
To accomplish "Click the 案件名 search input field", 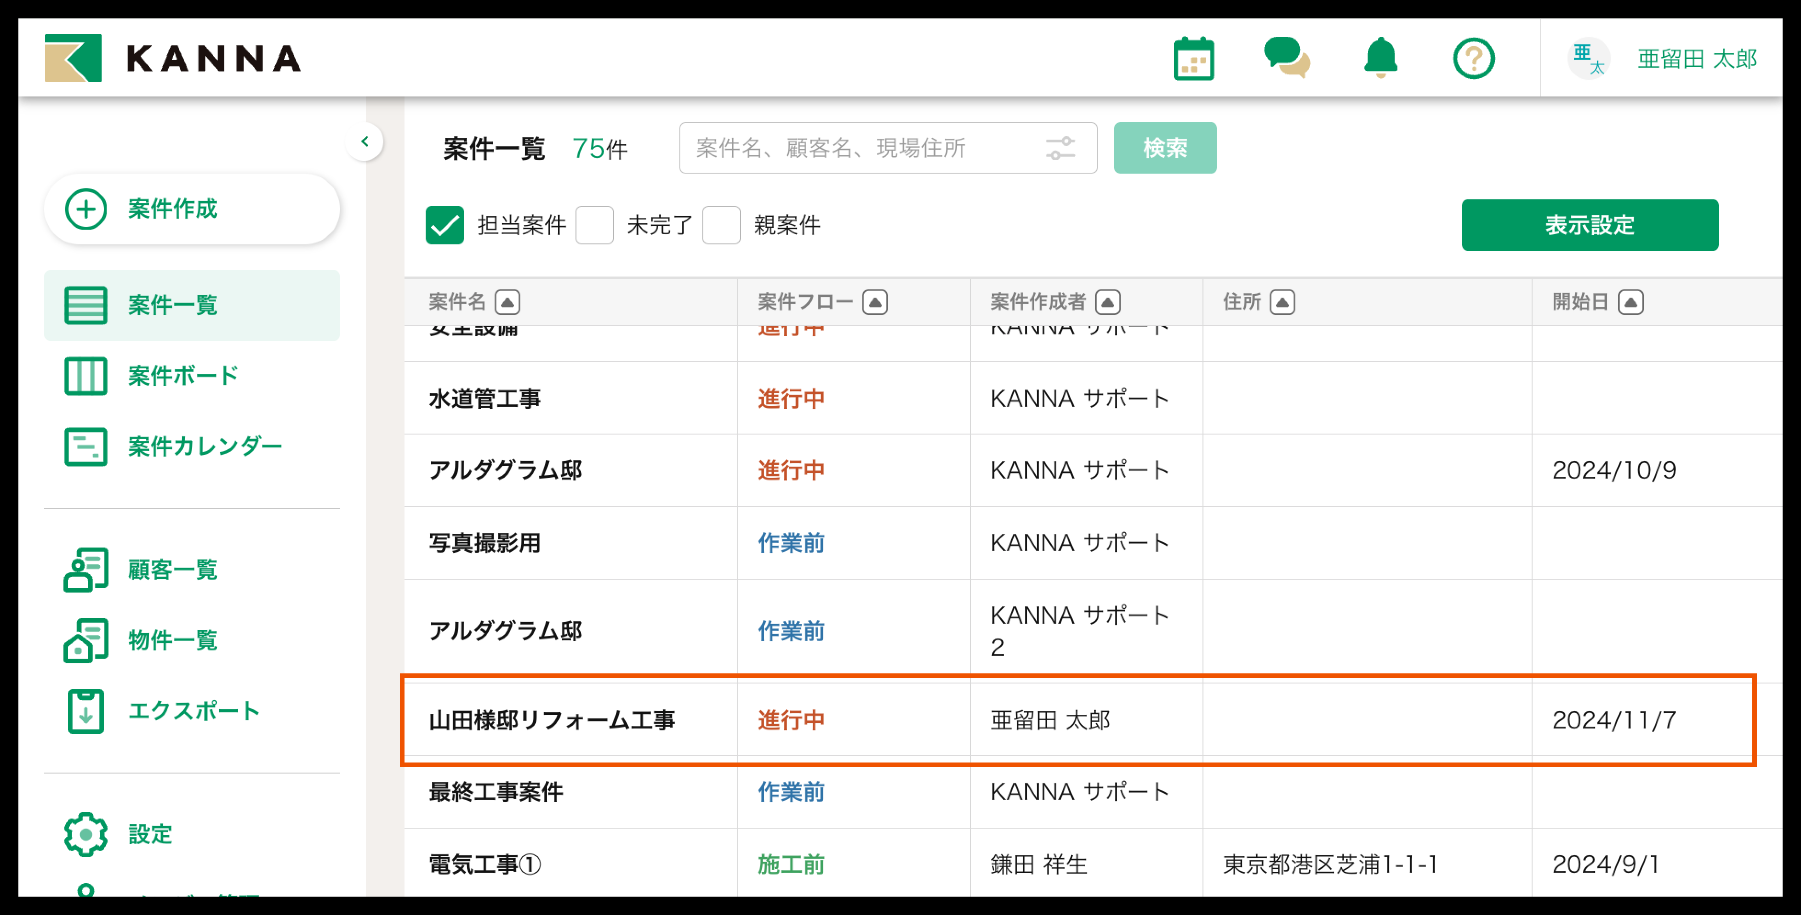I will point(860,148).
